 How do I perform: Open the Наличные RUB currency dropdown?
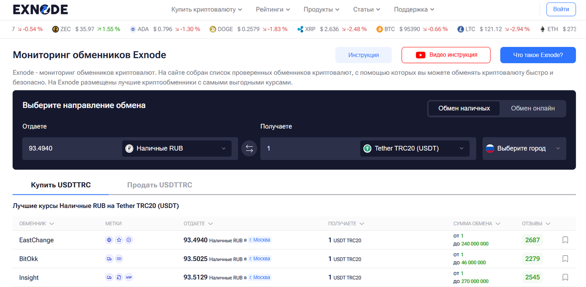click(x=177, y=148)
